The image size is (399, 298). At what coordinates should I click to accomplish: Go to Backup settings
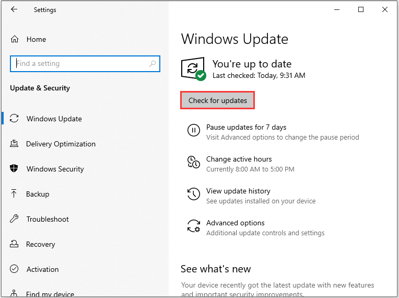[x=38, y=194]
